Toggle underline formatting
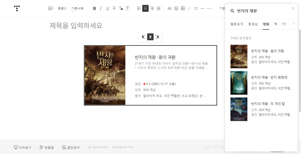This screenshot has width=301, height=154. 107,9
